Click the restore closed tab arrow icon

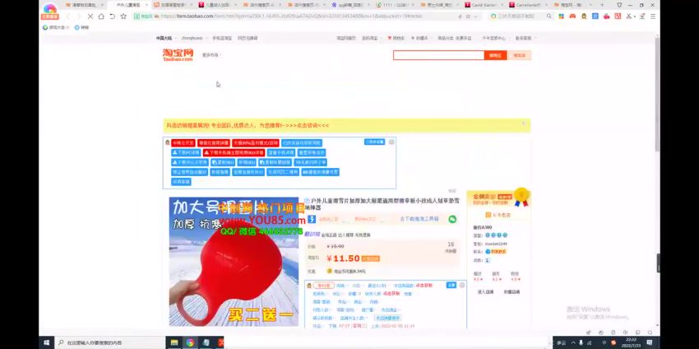point(113,16)
